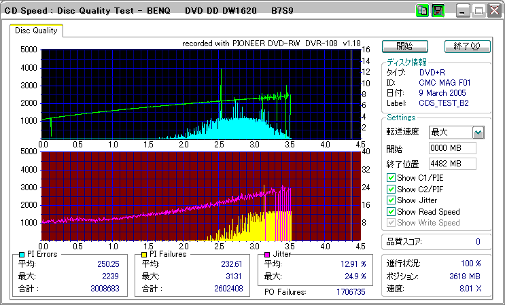Close the CD Speed window
Screen dimensions: 505x305
click(x=494, y=11)
